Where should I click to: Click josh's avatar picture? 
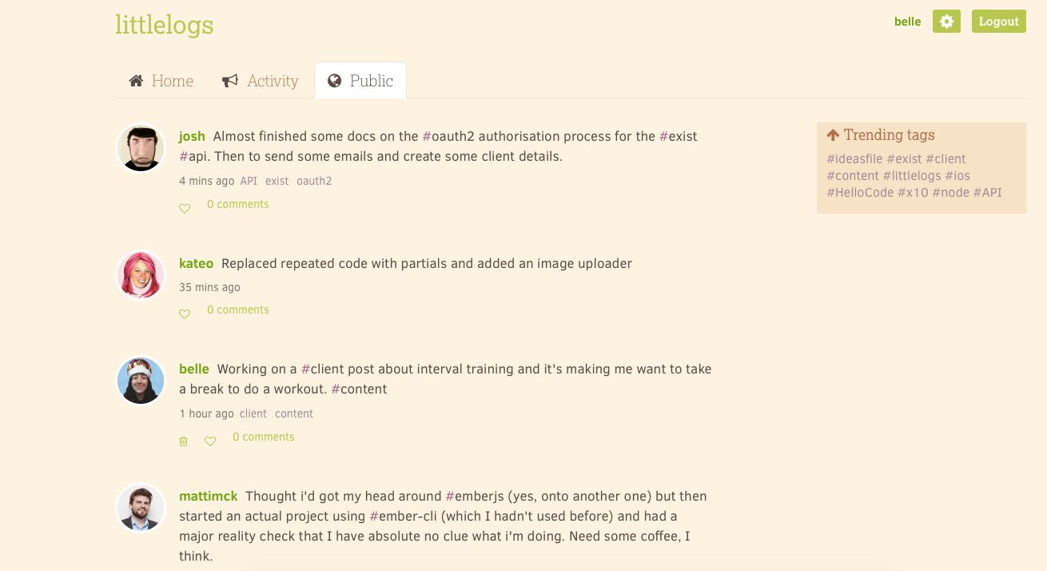[141, 148]
